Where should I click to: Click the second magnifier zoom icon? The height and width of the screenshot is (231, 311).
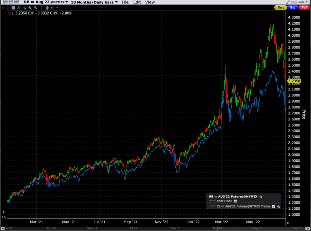pyautogui.click(x=36, y=8)
